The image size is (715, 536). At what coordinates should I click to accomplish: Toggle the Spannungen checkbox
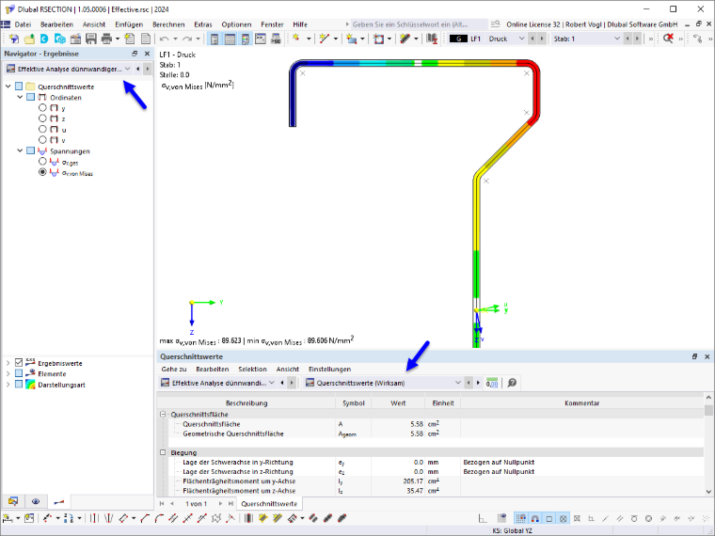pyautogui.click(x=30, y=150)
